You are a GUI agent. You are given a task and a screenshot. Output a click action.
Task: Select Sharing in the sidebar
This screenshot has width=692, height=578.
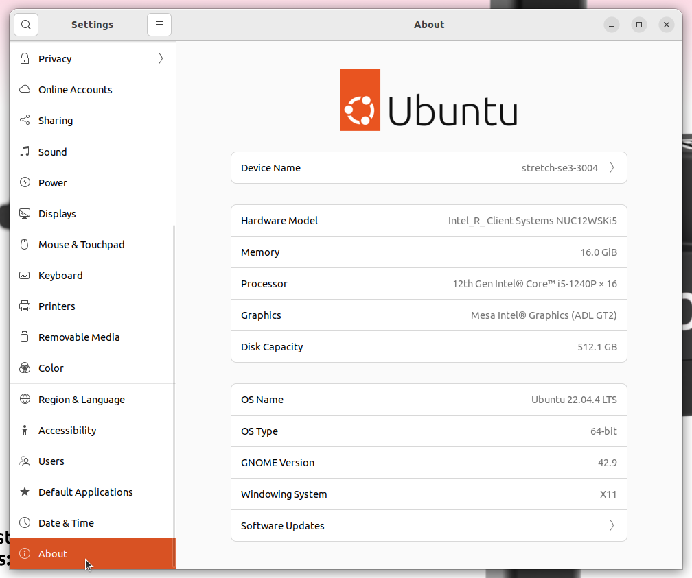(x=93, y=121)
